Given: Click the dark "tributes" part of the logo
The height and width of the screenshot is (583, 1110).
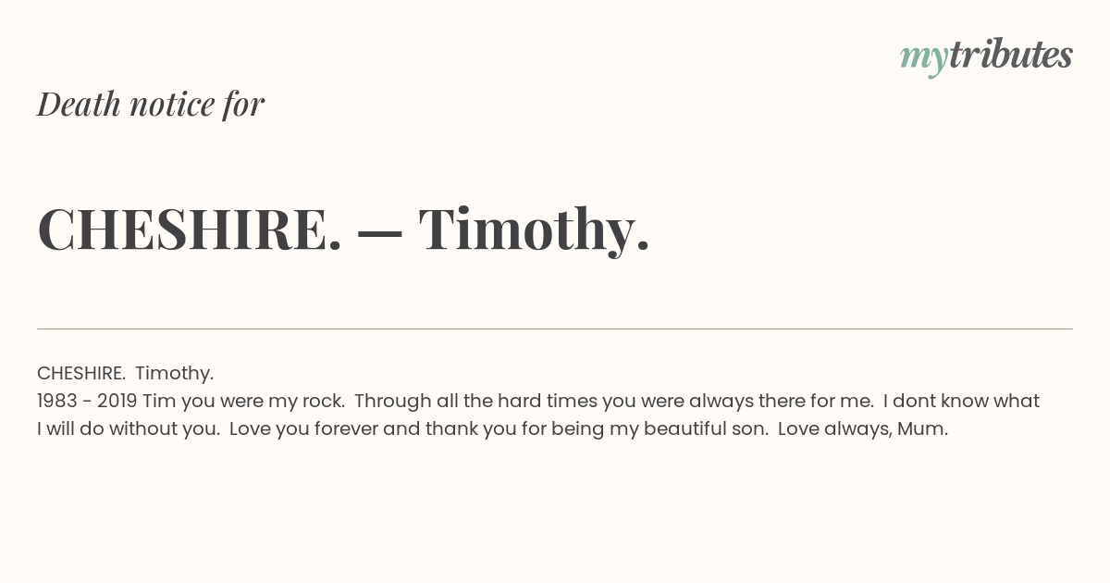Looking at the screenshot, I should tap(1011, 55).
